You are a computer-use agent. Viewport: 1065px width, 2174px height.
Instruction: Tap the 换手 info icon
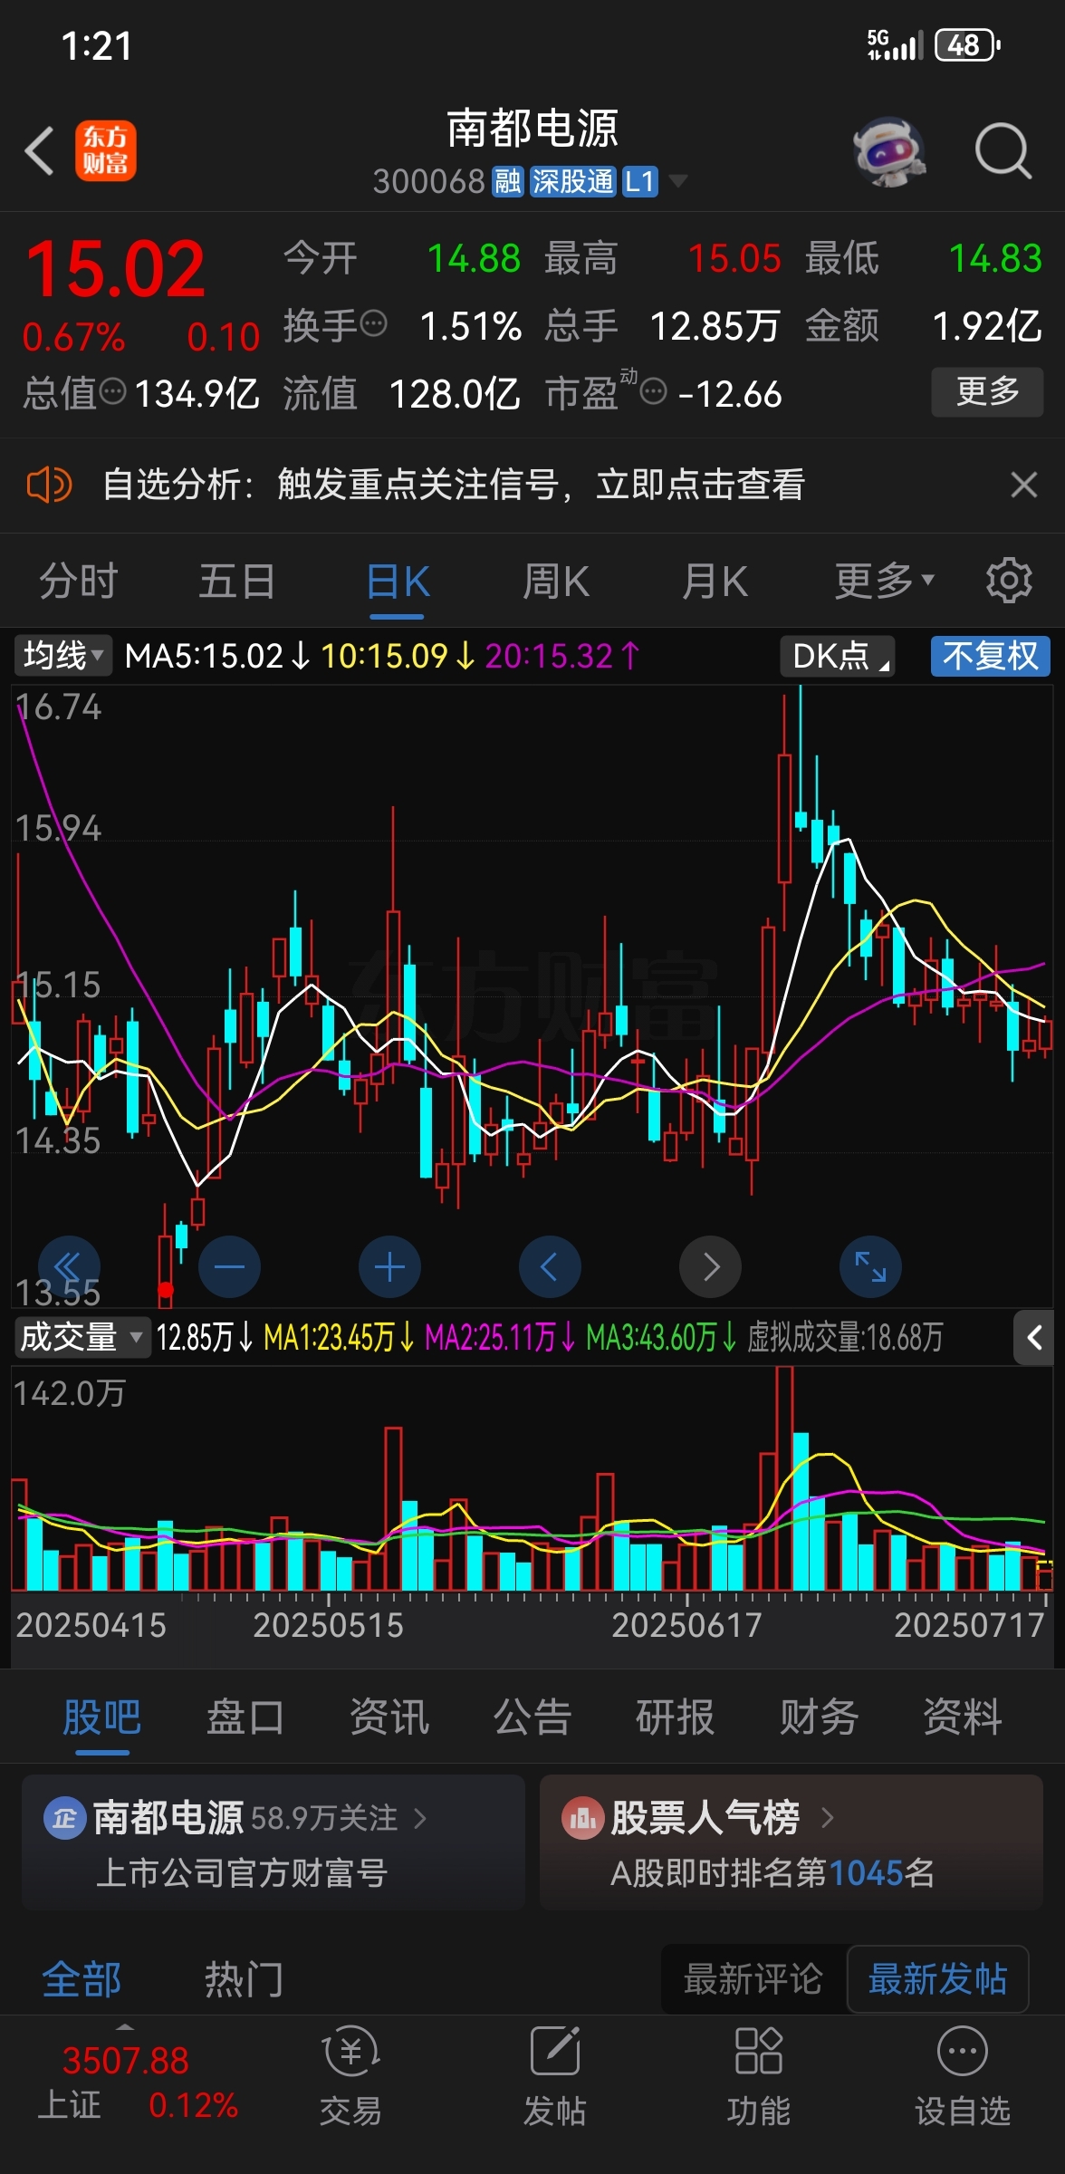coord(373,322)
